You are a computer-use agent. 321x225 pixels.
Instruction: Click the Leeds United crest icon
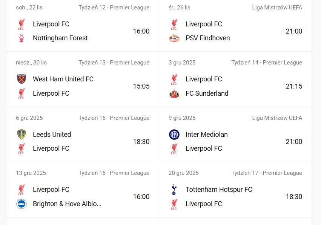tap(22, 135)
